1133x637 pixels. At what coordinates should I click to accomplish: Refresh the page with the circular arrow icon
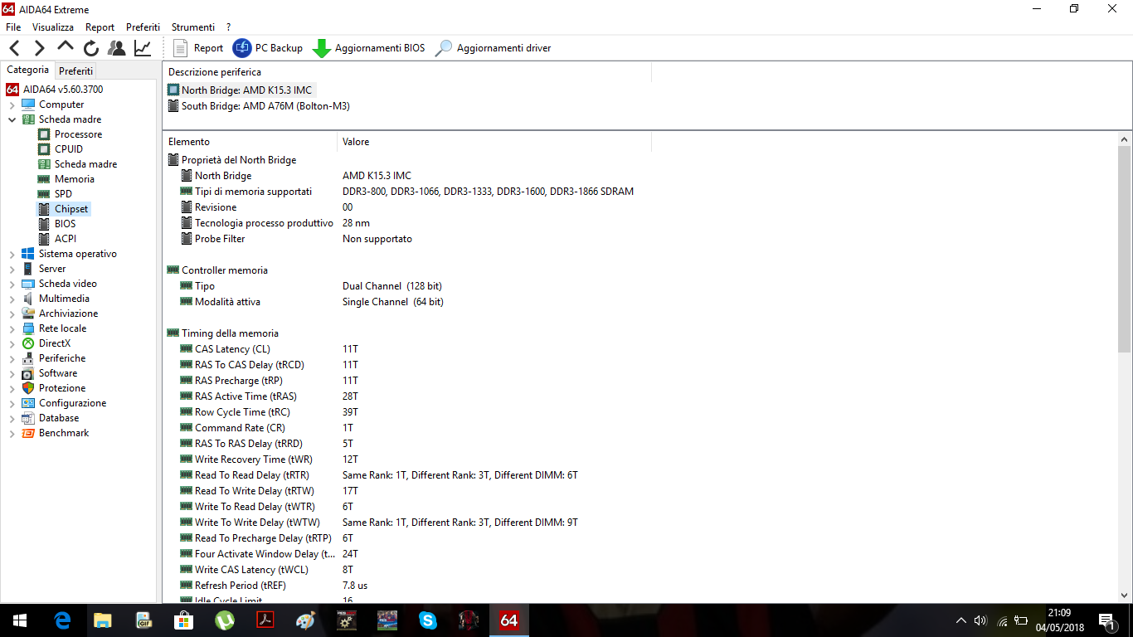pyautogui.click(x=91, y=48)
